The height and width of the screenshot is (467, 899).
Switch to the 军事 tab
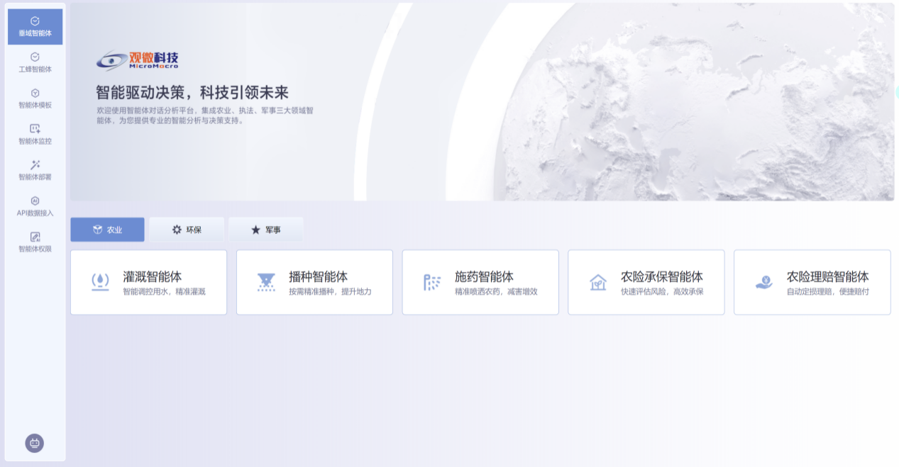click(x=266, y=230)
